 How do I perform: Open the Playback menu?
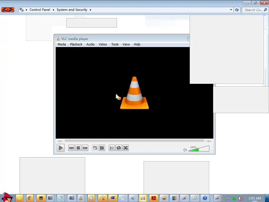pos(76,44)
